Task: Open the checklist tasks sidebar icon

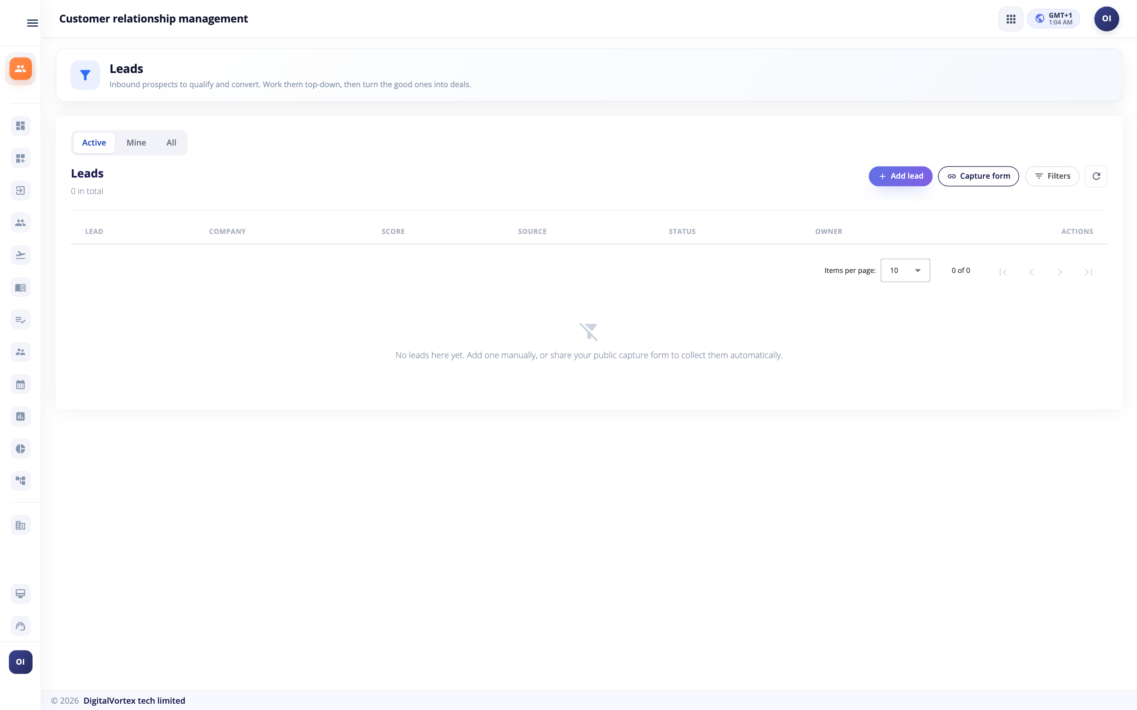Action: click(20, 320)
